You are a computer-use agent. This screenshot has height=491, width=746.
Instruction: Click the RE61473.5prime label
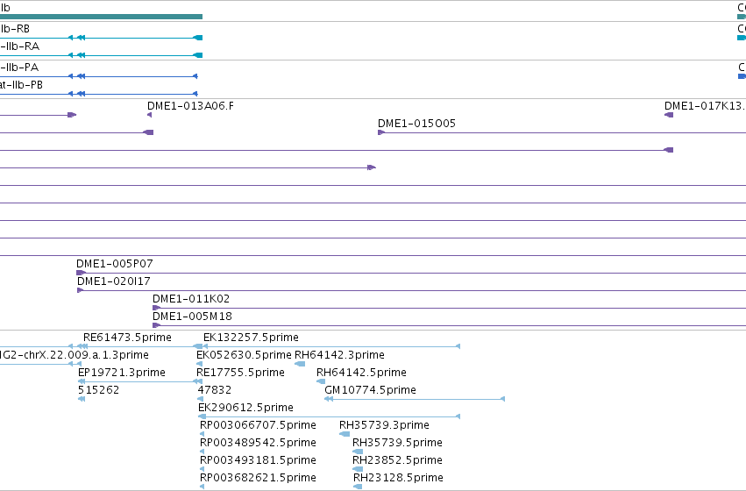[127, 338]
